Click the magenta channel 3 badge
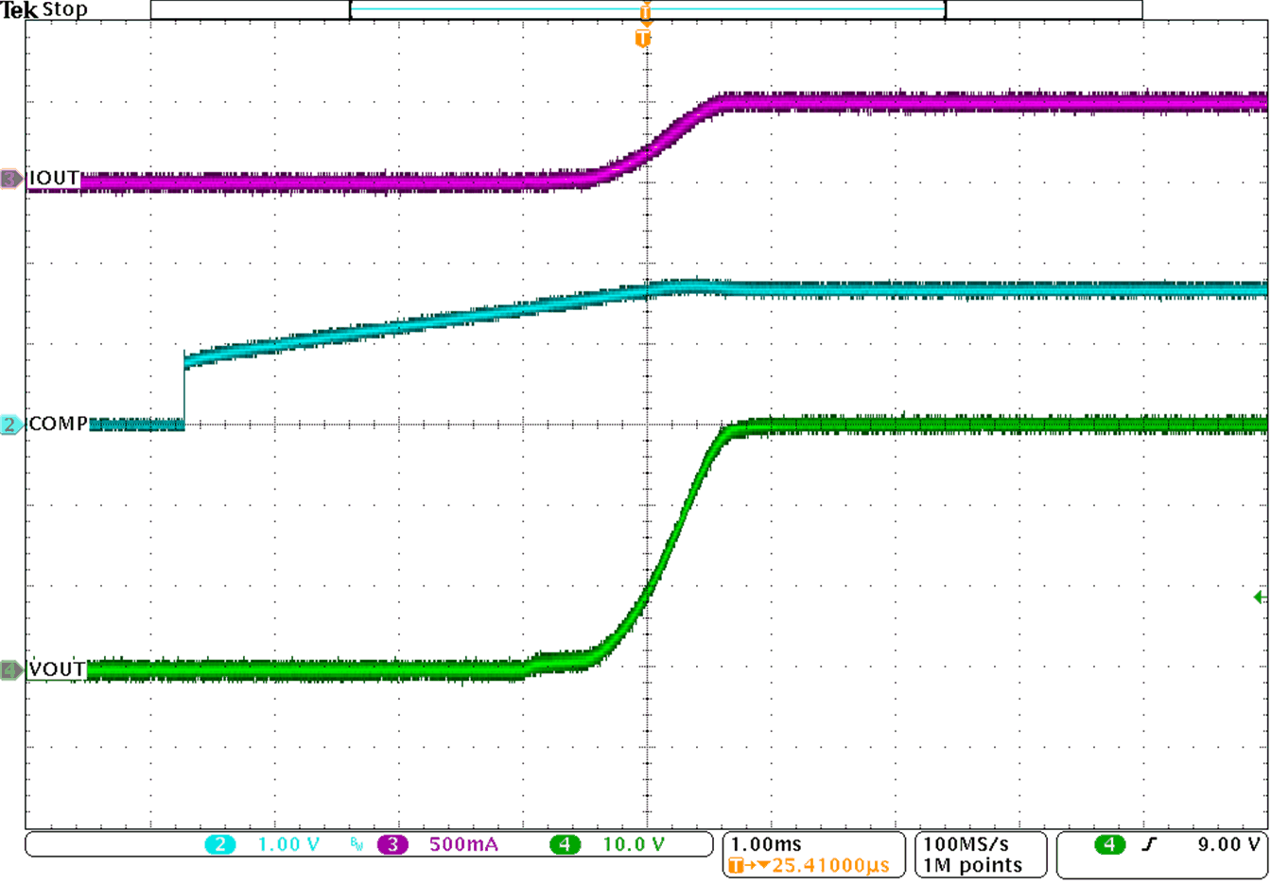1271x884 pixels. pyautogui.click(x=392, y=844)
